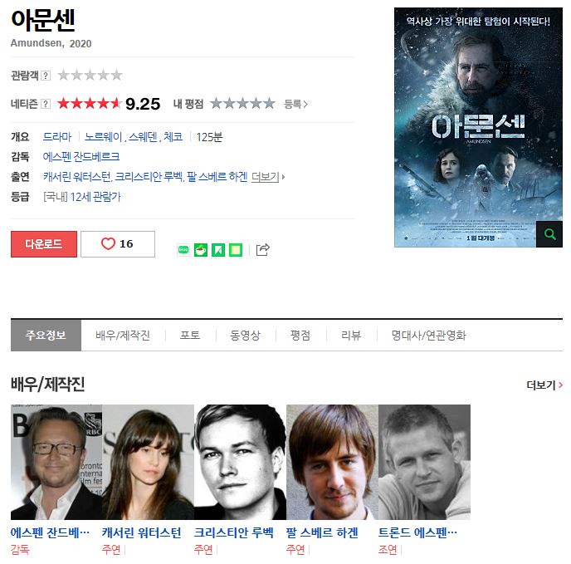Image resolution: width=571 pixels, height=564 pixels.
Task: Open 캐서린 워터스턴 actor thumbnail
Action: [149, 462]
